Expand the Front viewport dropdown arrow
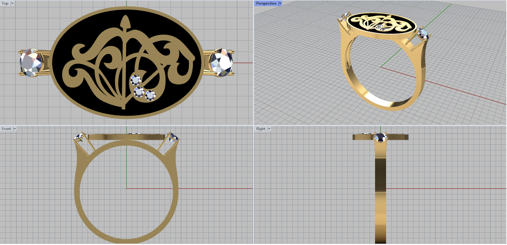The image size is (507, 245). [15, 129]
